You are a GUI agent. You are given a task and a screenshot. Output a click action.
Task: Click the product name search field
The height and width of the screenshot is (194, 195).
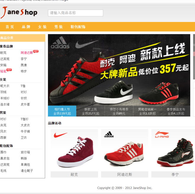75,13
